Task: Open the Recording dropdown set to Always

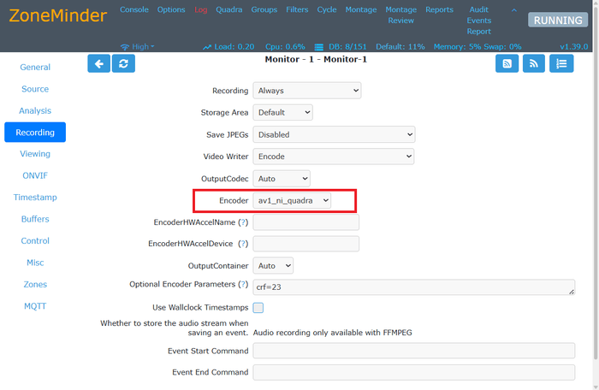Action: coord(306,91)
